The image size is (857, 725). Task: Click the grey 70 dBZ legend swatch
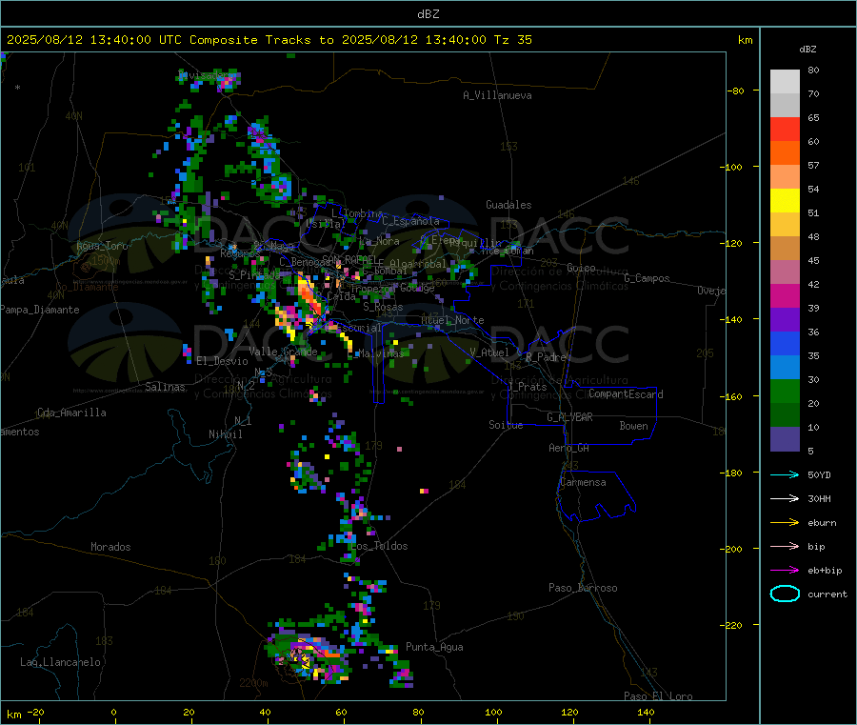pyautogui.click(x=785, y=106)
